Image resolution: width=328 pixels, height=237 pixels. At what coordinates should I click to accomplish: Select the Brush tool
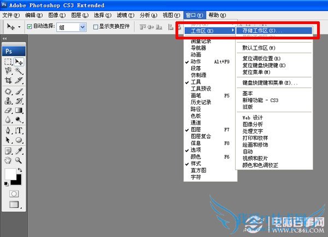click(19, 92)
